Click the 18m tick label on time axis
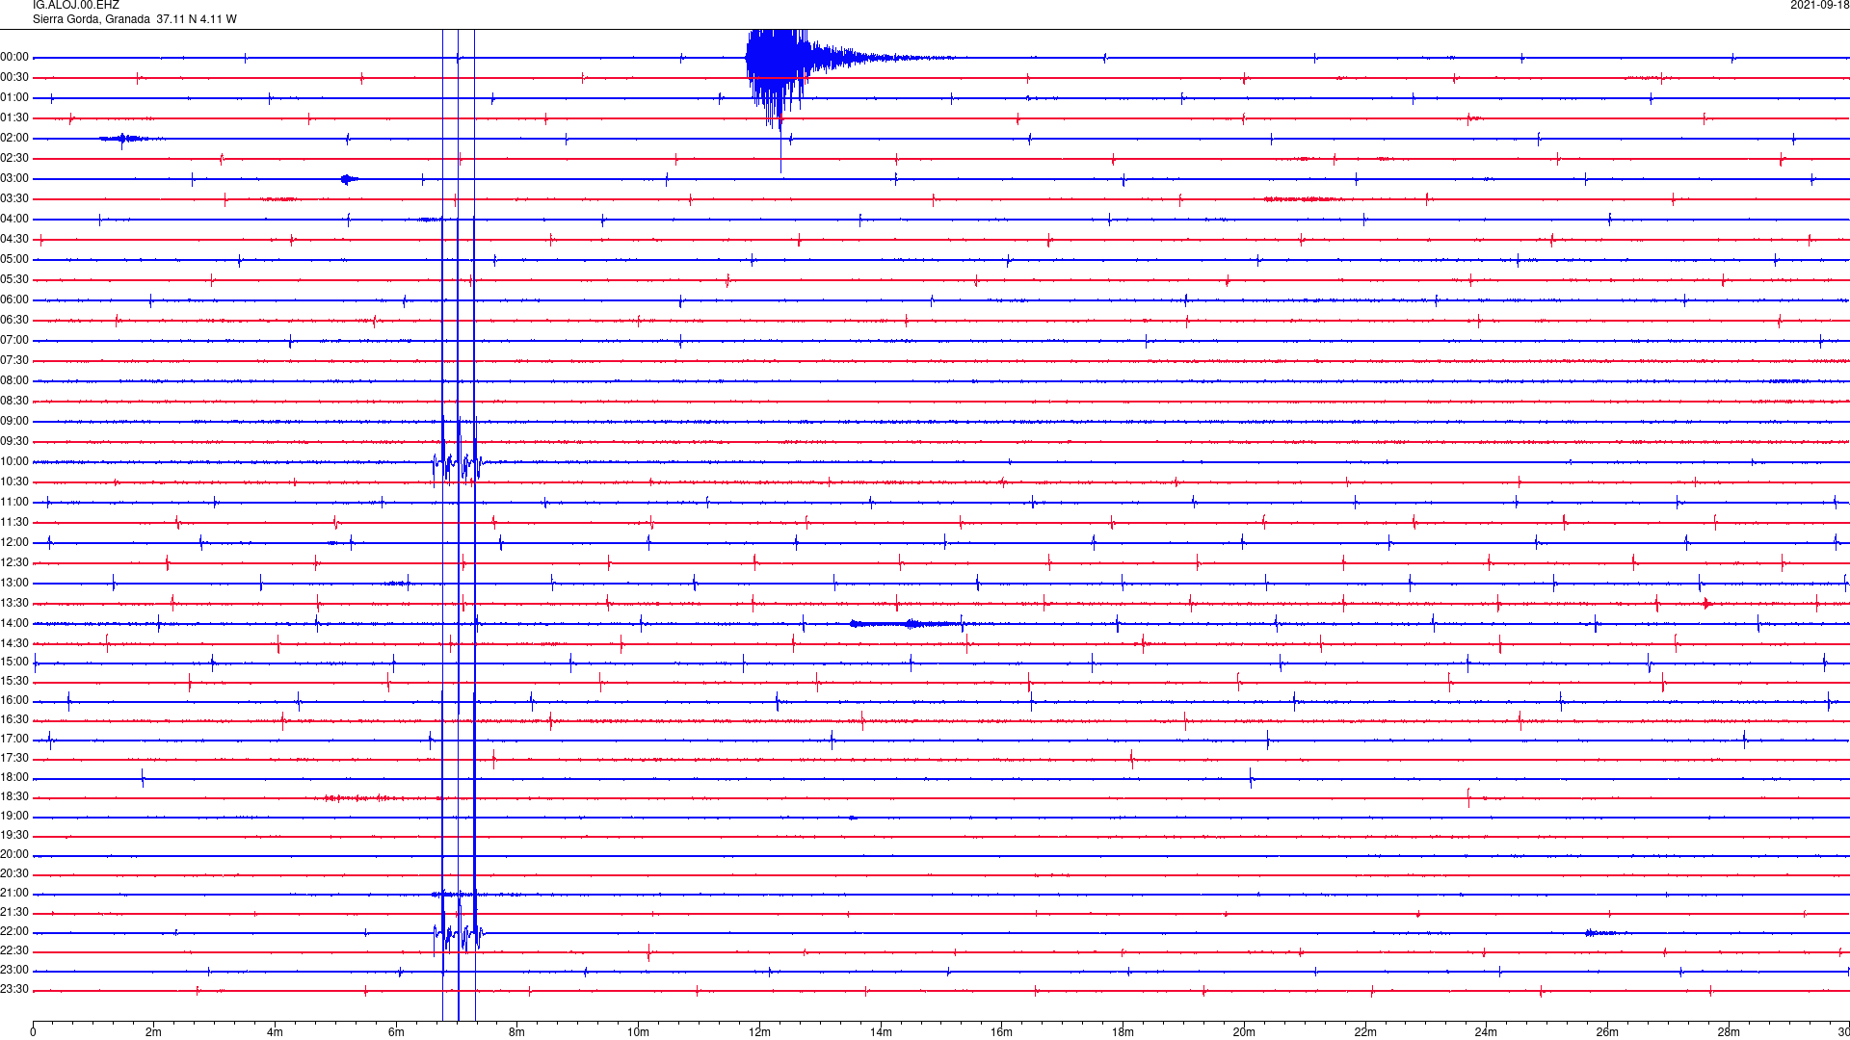Viewport: 1850px width, 1040px height. tap(1123, 1032)
